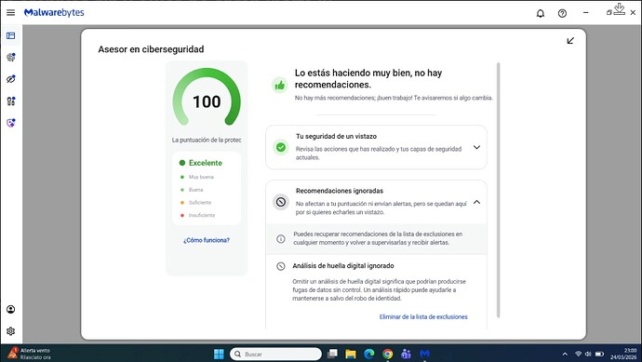Open notifications bell icon
The image size is (642, 362).
(541, 14)
